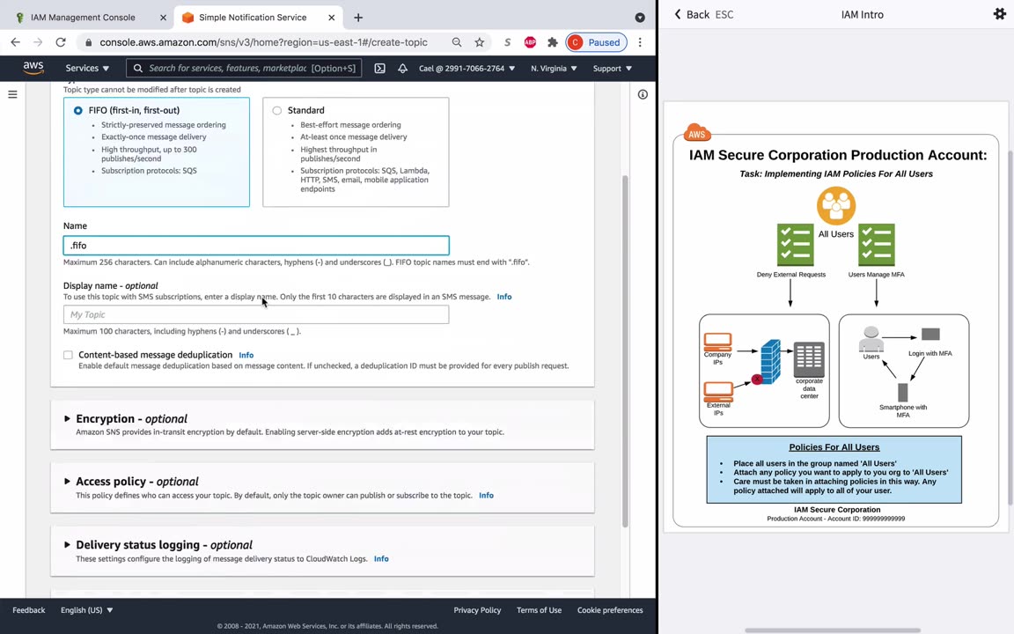Click the zoom magnifier icon in address bar

click(457, 42)
